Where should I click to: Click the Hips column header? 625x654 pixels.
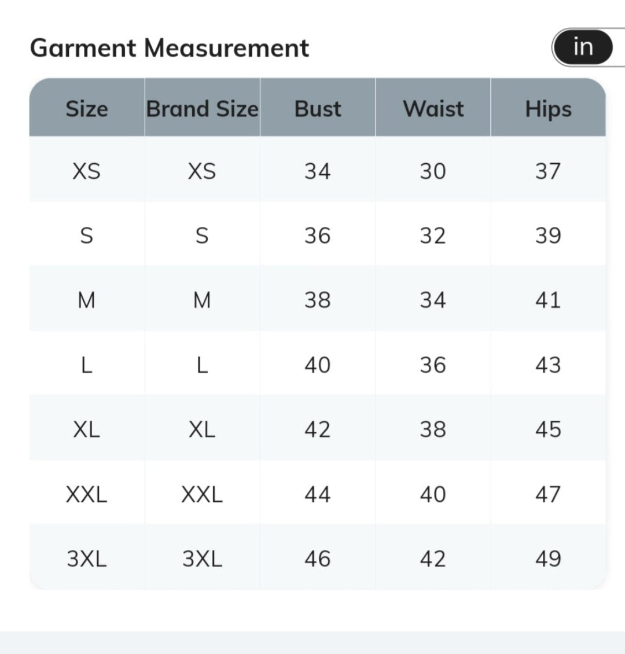(548, 109)
